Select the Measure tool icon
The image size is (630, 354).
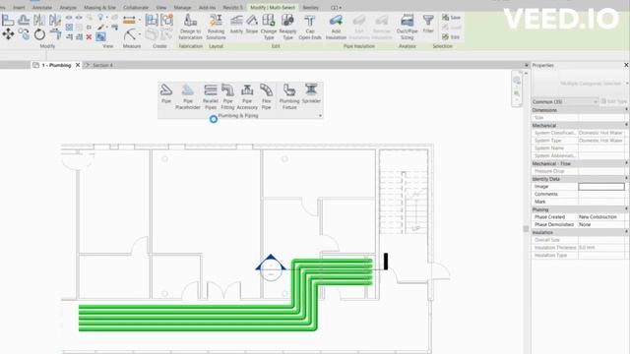pyautogui.click(x=130, y=34)
